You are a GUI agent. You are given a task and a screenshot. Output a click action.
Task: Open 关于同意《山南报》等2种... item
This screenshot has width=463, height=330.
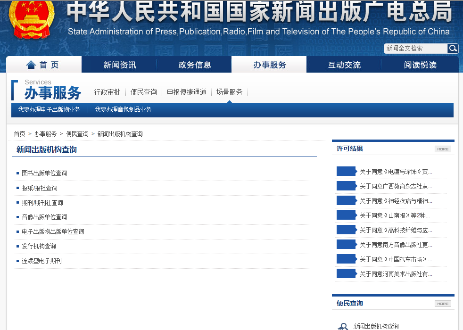tap(395, 215)
